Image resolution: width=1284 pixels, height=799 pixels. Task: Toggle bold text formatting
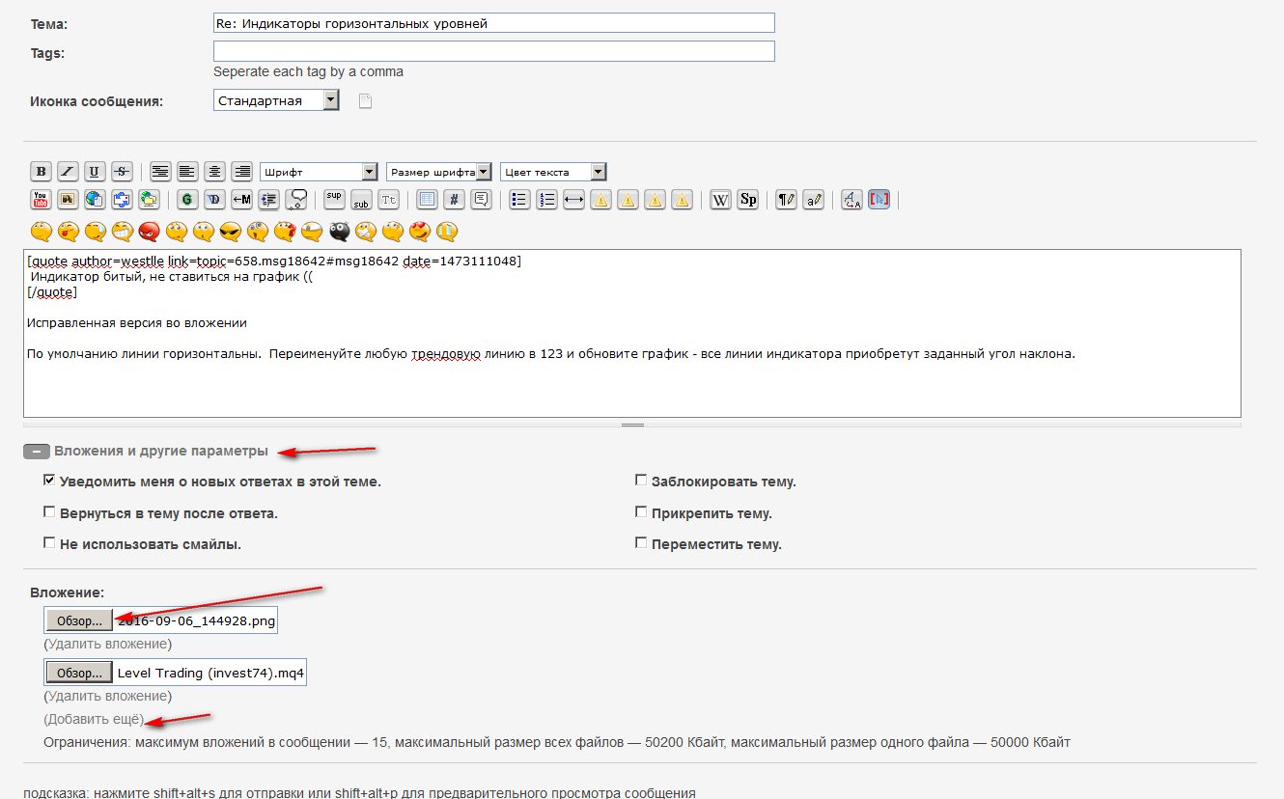click(41, 172)
